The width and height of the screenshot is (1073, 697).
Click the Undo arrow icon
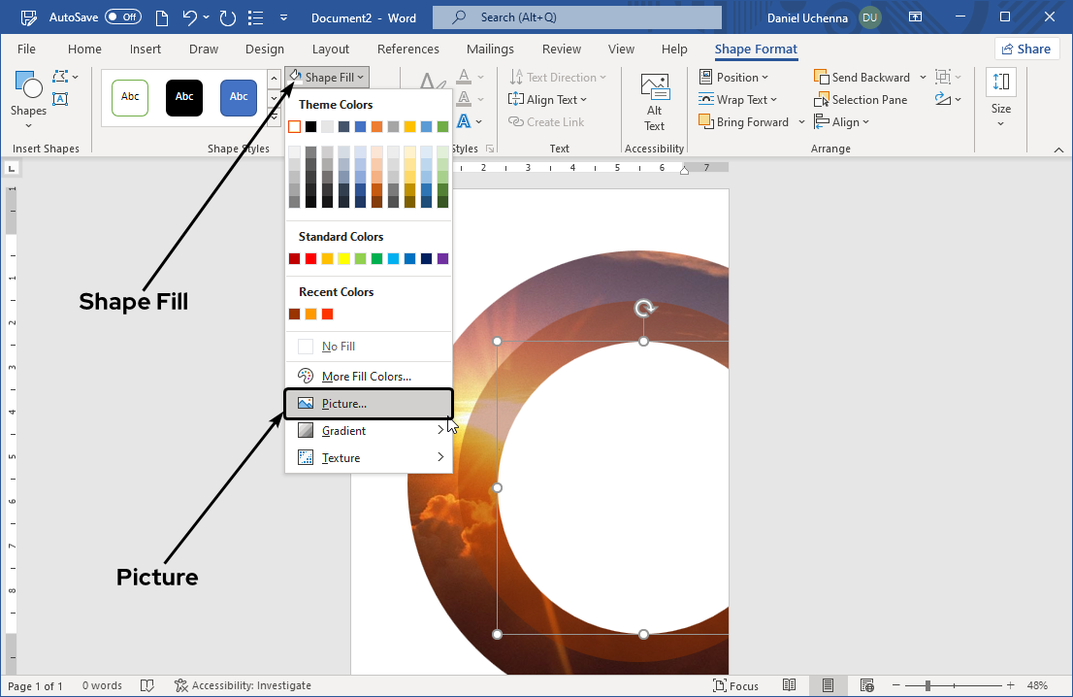click(x=190, y=17)
